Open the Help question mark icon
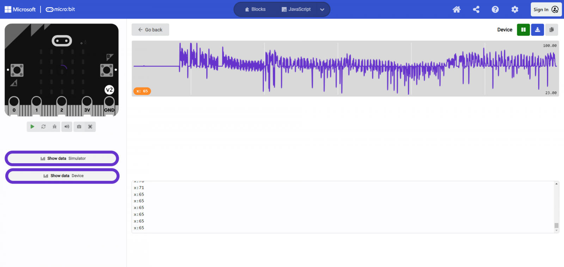 pos(495,9)
